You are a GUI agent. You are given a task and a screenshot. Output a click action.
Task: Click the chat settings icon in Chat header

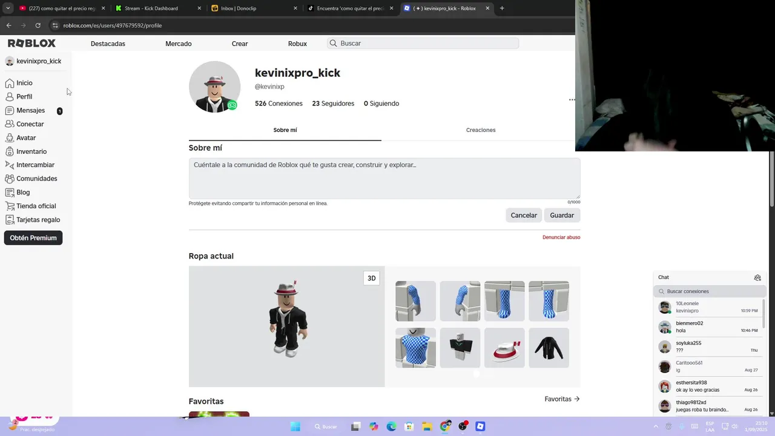(x=757, y=277)
